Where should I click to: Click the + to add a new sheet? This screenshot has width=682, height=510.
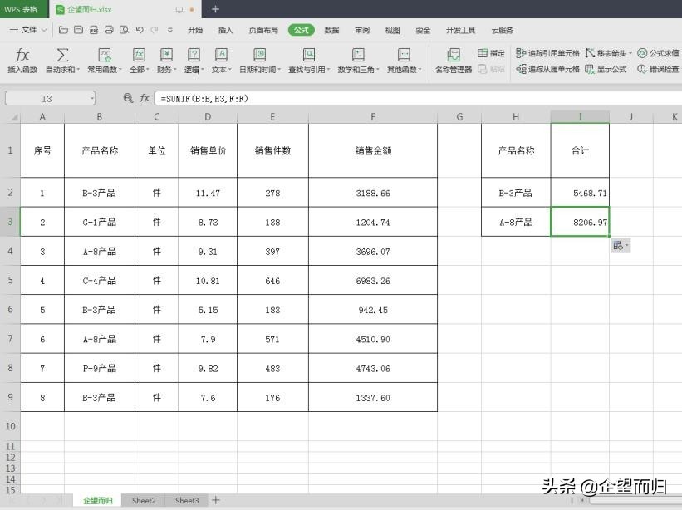215,500
